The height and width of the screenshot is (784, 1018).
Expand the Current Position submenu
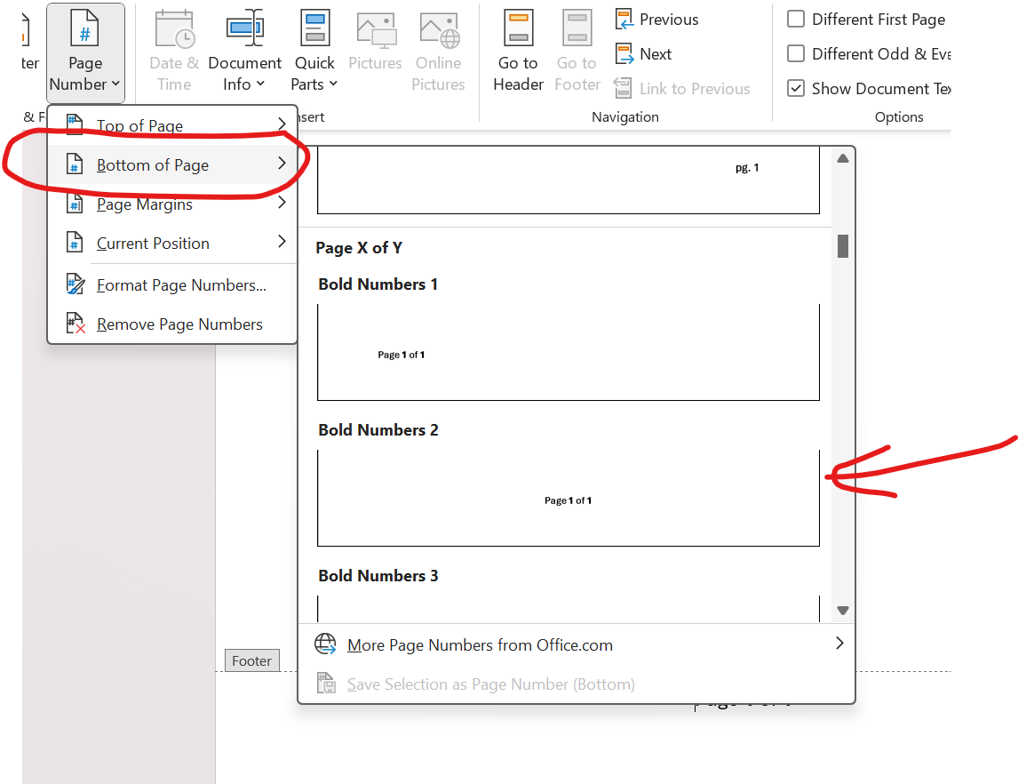[154, 243]
